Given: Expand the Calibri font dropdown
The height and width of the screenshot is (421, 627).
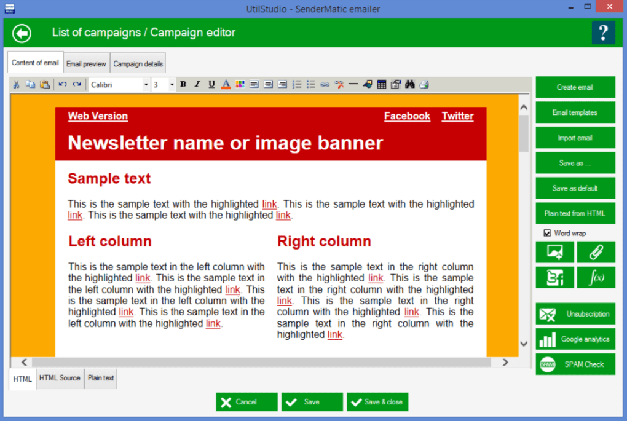Looking at the screenshot, I should (x=146, y=85).
